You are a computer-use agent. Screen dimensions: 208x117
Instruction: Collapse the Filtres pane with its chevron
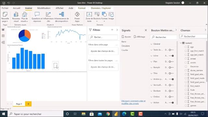[117, 30]
